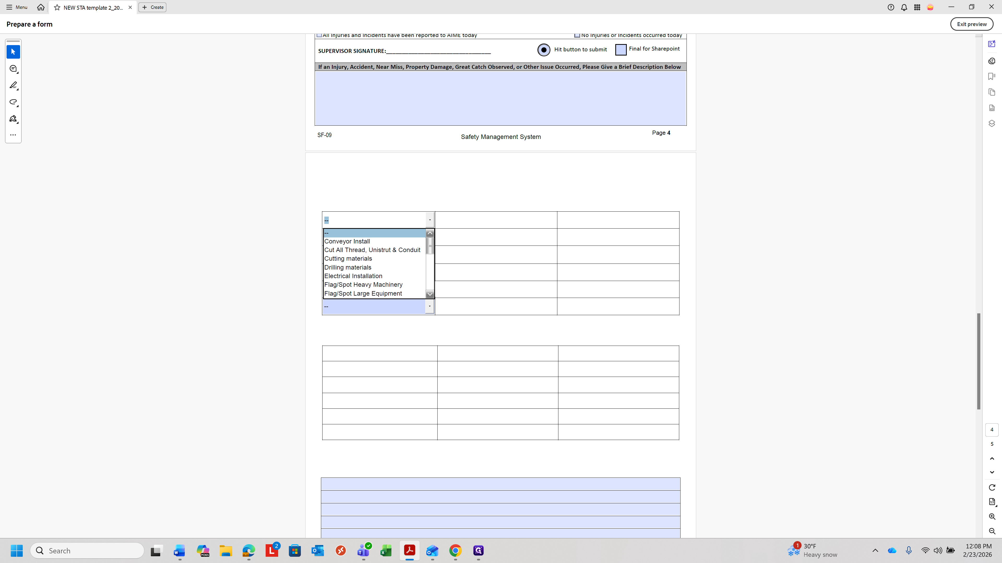Screen dimensions: 1002x563
Task: Choose Electrical Installation from dropdown list
Action: pyautogui.click(x=353, y=276)
